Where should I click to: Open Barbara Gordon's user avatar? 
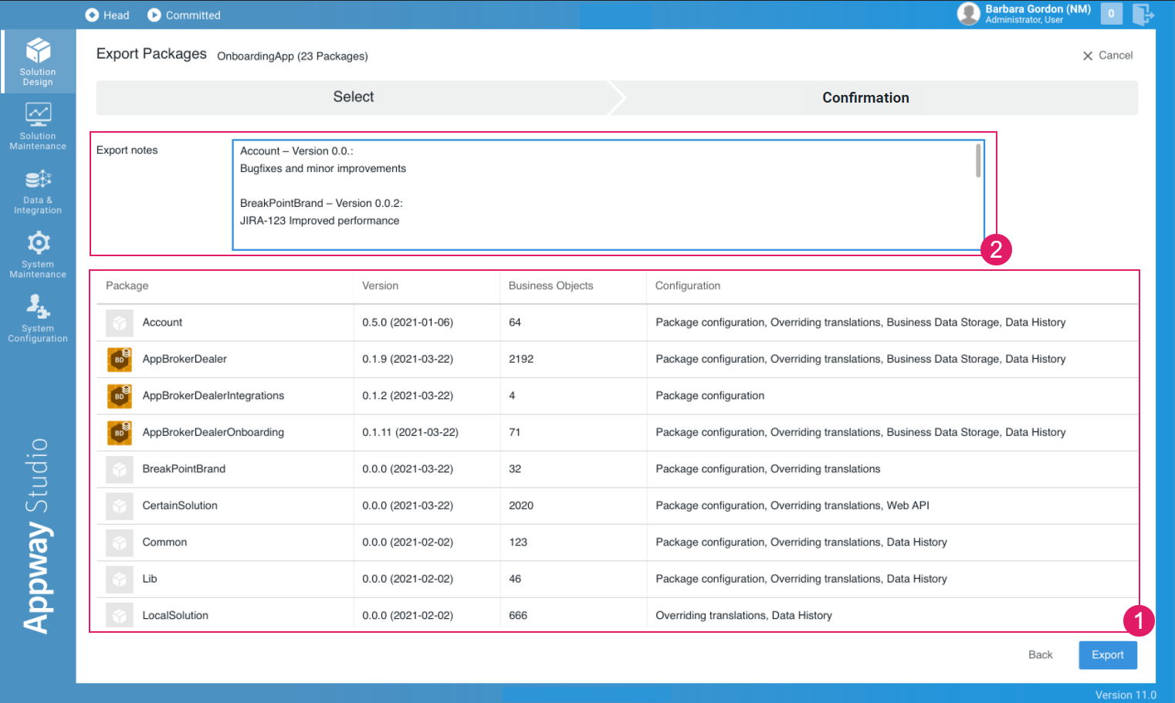coord(968,14)
